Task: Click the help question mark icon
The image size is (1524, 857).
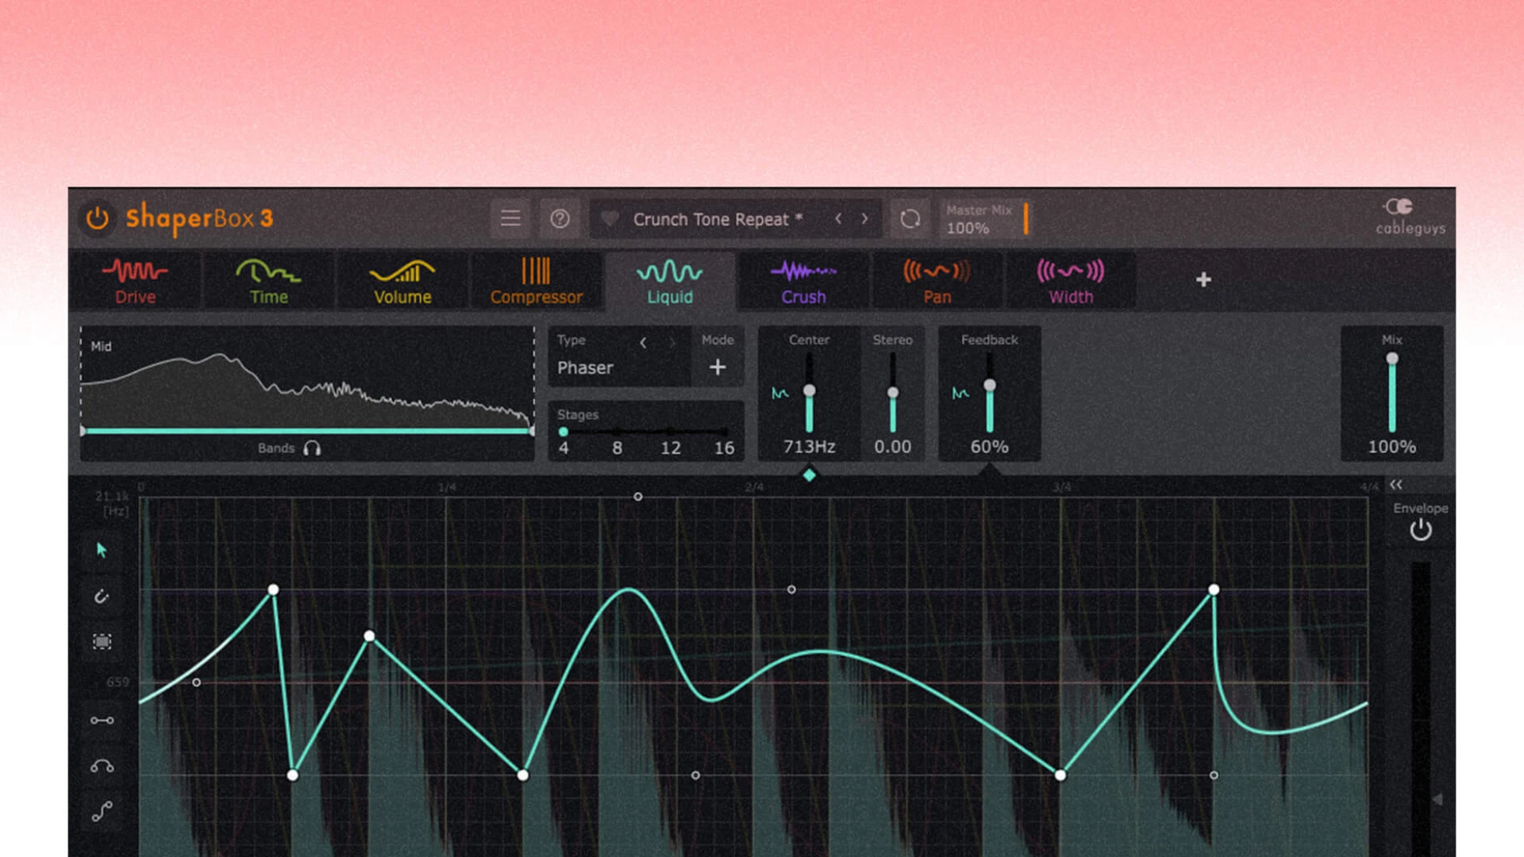Action: tap(560, 218)
